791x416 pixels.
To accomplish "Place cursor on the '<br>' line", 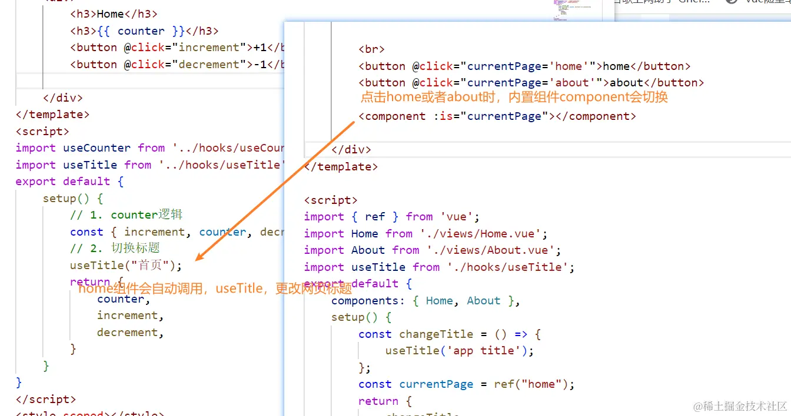I will [x=372, y=49].
